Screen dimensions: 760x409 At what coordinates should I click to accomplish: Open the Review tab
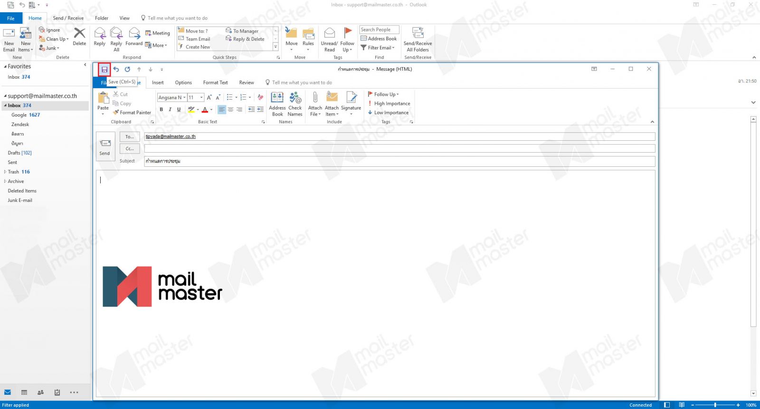point(247,82)
